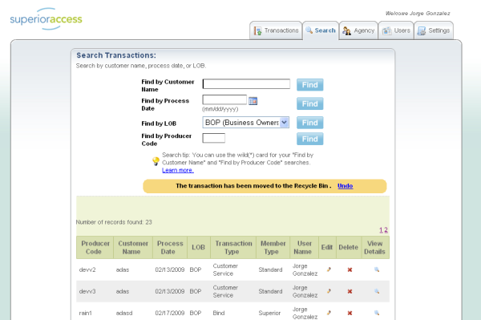Click the 'devv2' producer code cell

coord(87,269)
